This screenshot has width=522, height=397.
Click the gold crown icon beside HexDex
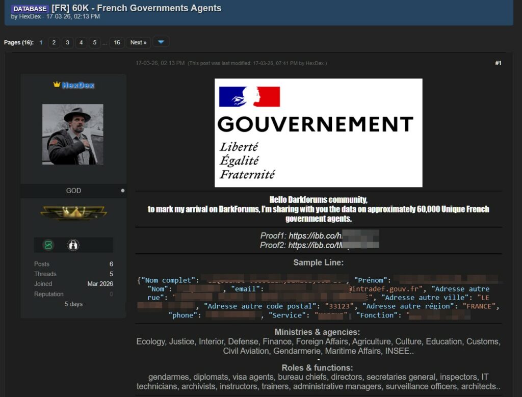pos(57,85)
